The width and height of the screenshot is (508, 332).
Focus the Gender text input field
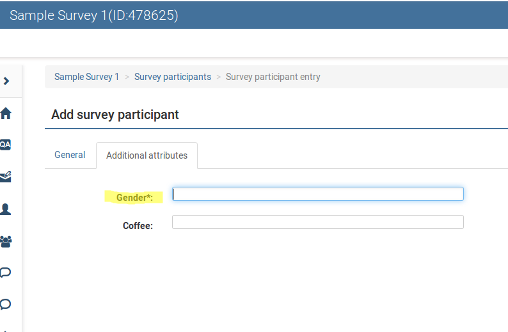[x=318, y=194]
